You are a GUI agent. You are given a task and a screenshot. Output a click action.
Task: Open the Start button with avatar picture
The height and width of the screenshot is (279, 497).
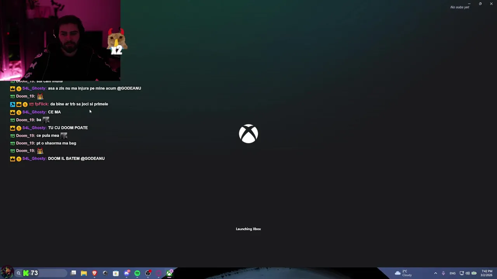pyautogui.click(x=7, y=272)
